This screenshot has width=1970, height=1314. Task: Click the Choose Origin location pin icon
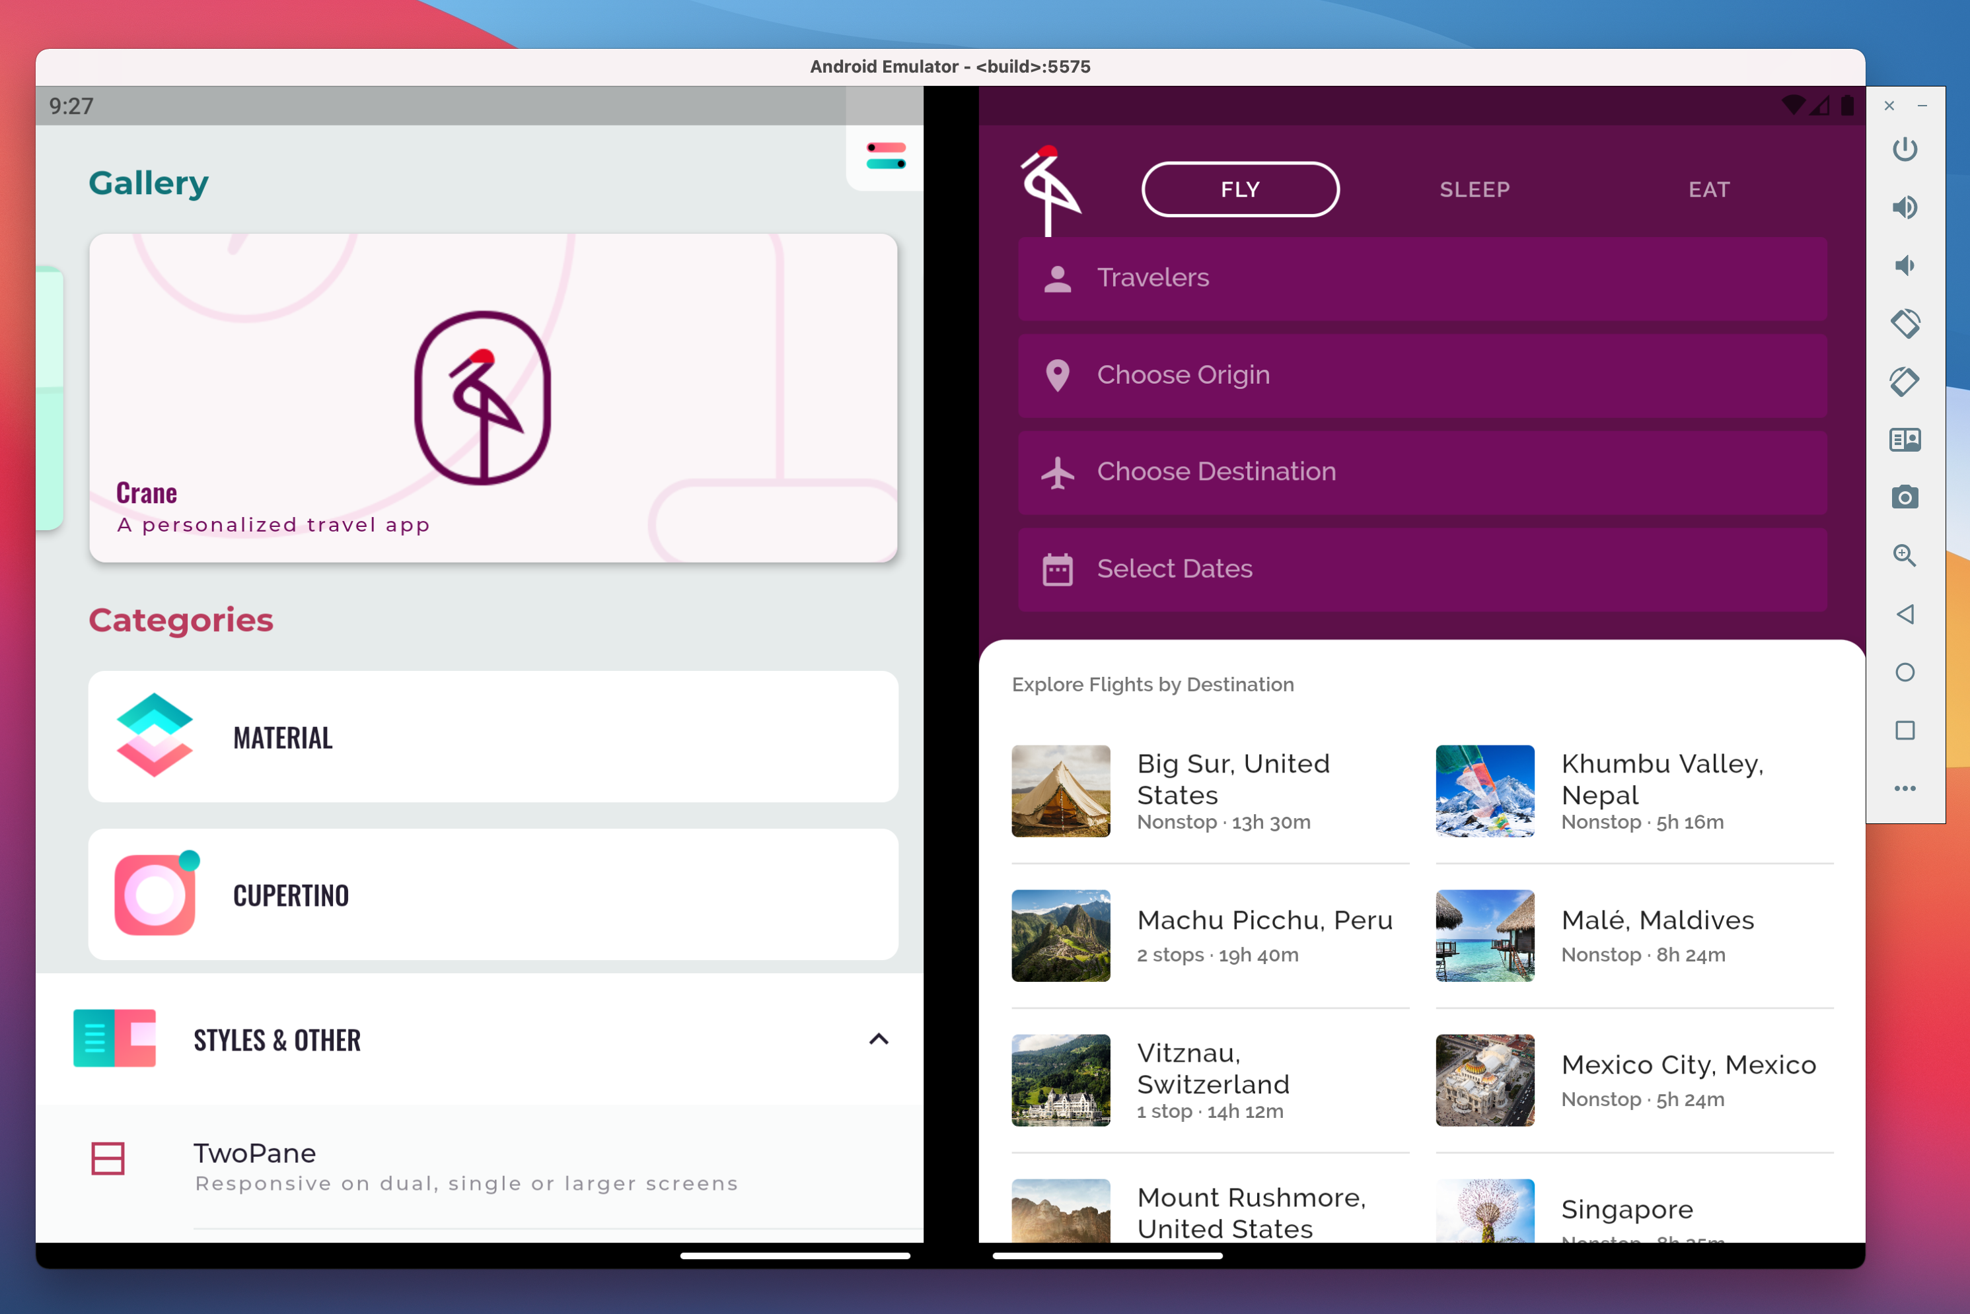[x=1056, y=374]
